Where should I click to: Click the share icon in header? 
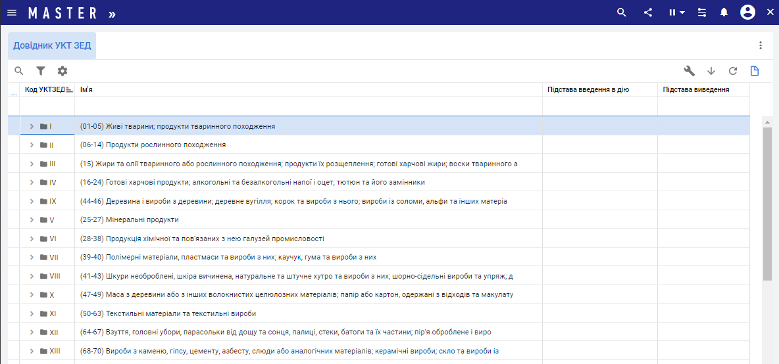click(648, 12)
